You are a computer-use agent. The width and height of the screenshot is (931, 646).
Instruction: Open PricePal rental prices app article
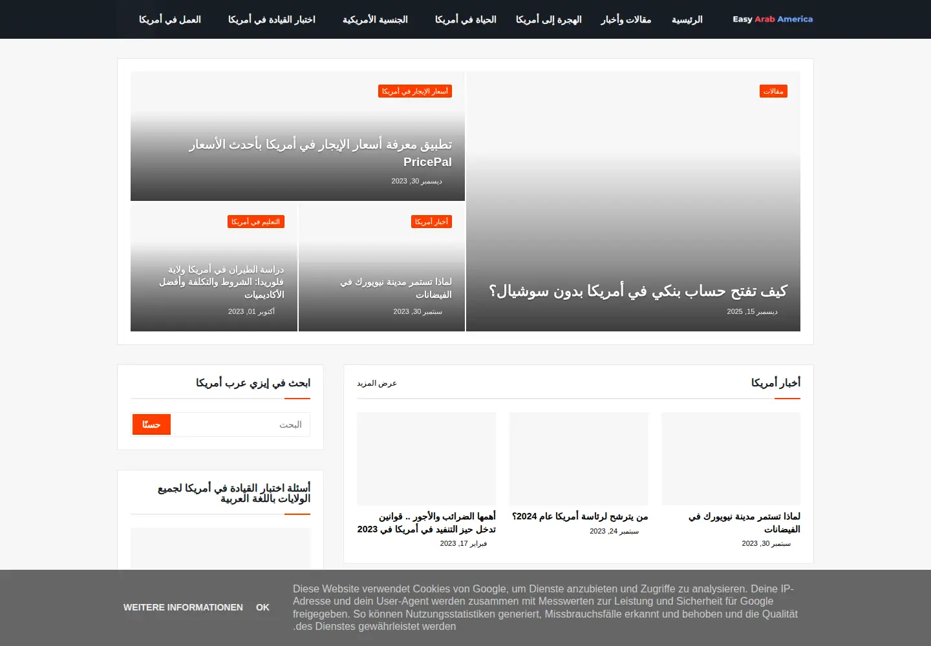pos(321,153)
